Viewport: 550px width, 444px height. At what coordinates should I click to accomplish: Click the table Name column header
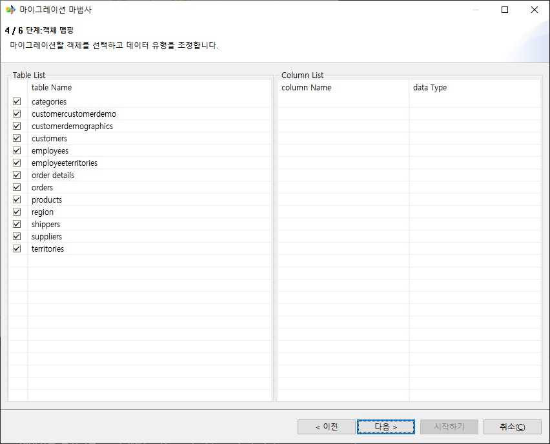(x=52, y=88)
